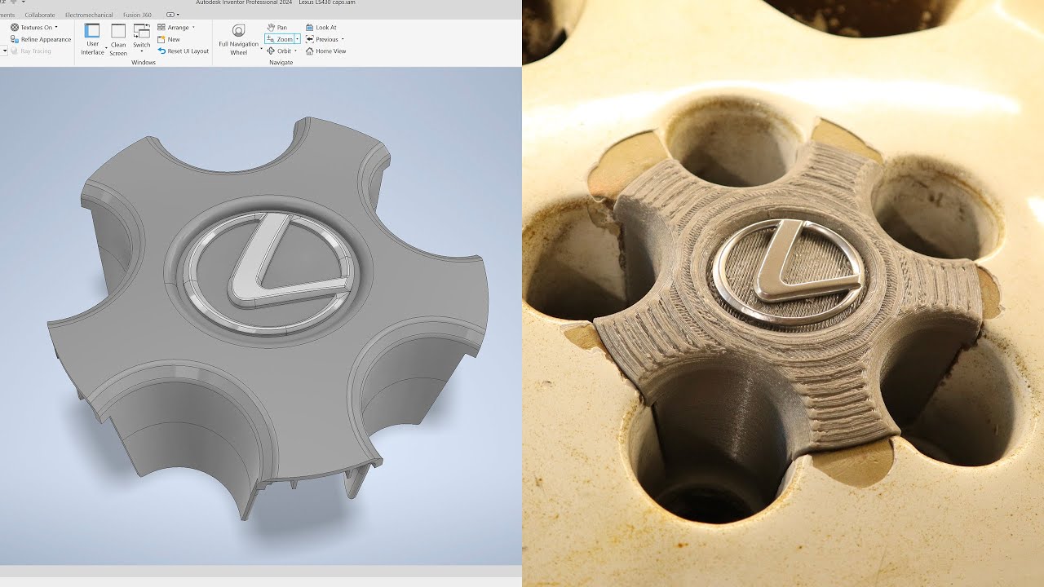
Task: Expand the Previous view dropdown arrow
Action: 343,39
